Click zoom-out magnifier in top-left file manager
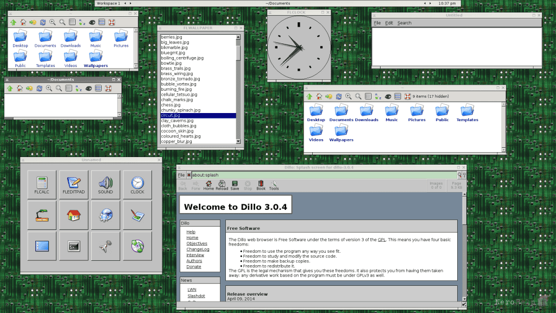The width and height of the screenshot is (556, 313). 62,22
